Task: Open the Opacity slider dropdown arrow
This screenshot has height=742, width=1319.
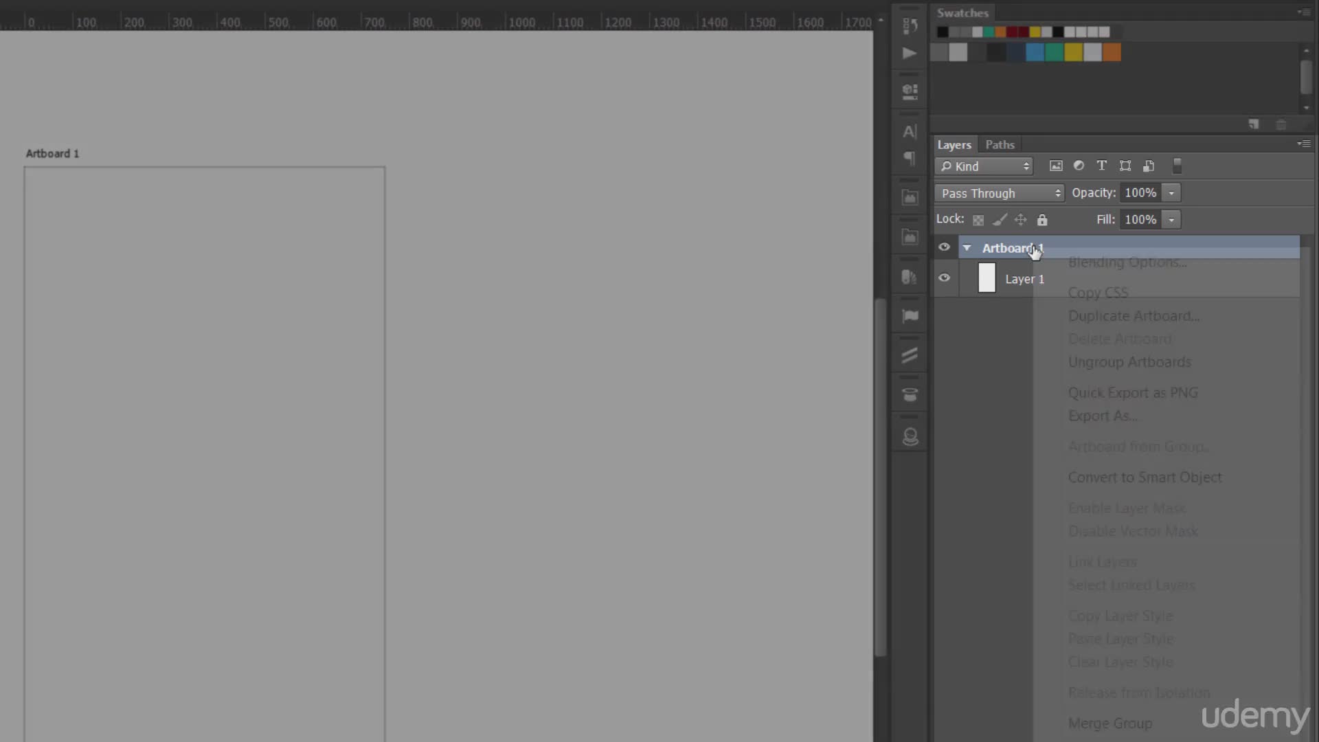Action: click(x=1171, y=193)
